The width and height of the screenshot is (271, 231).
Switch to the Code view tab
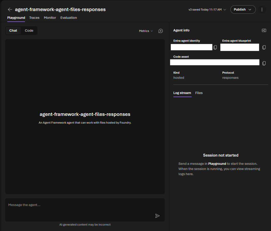(x=29, y=31)
